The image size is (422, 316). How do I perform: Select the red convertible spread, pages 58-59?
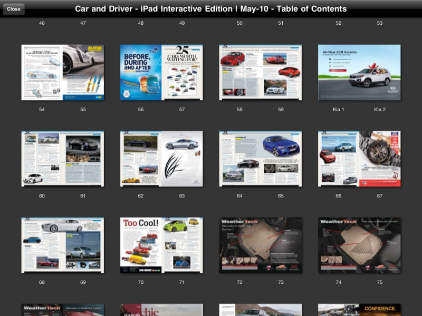(260, 72)
